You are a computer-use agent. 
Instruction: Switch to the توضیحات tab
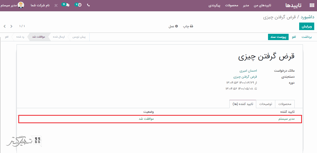[x=266, y=104]
